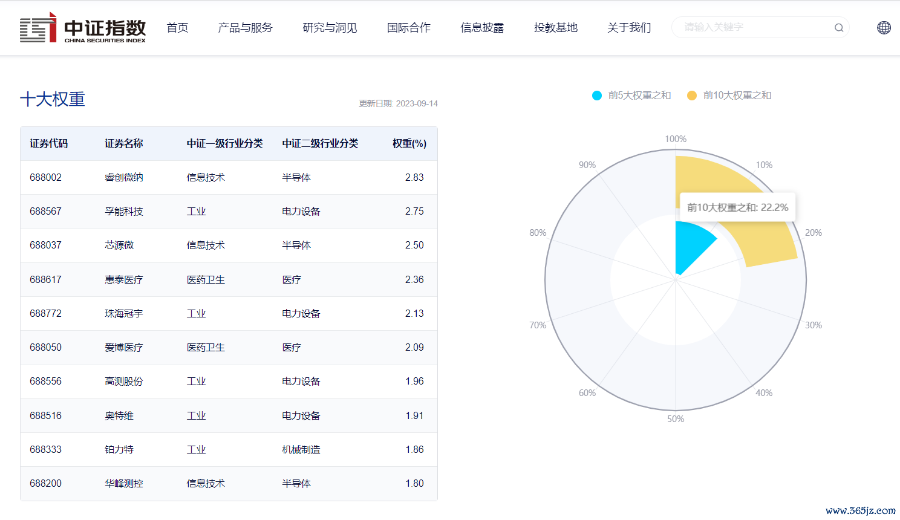This screenshot has height=520, width=900.
Task: Open the 投教基地 menu
Action: tap(556, 28)
